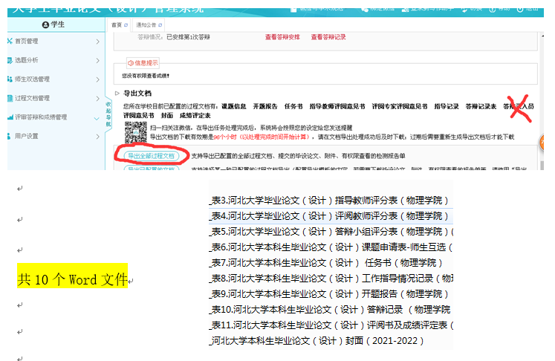This screenshot has width=555, height=361.
Task: Click the 师生双选管理 sidebar icon
Action: (10, 79)
